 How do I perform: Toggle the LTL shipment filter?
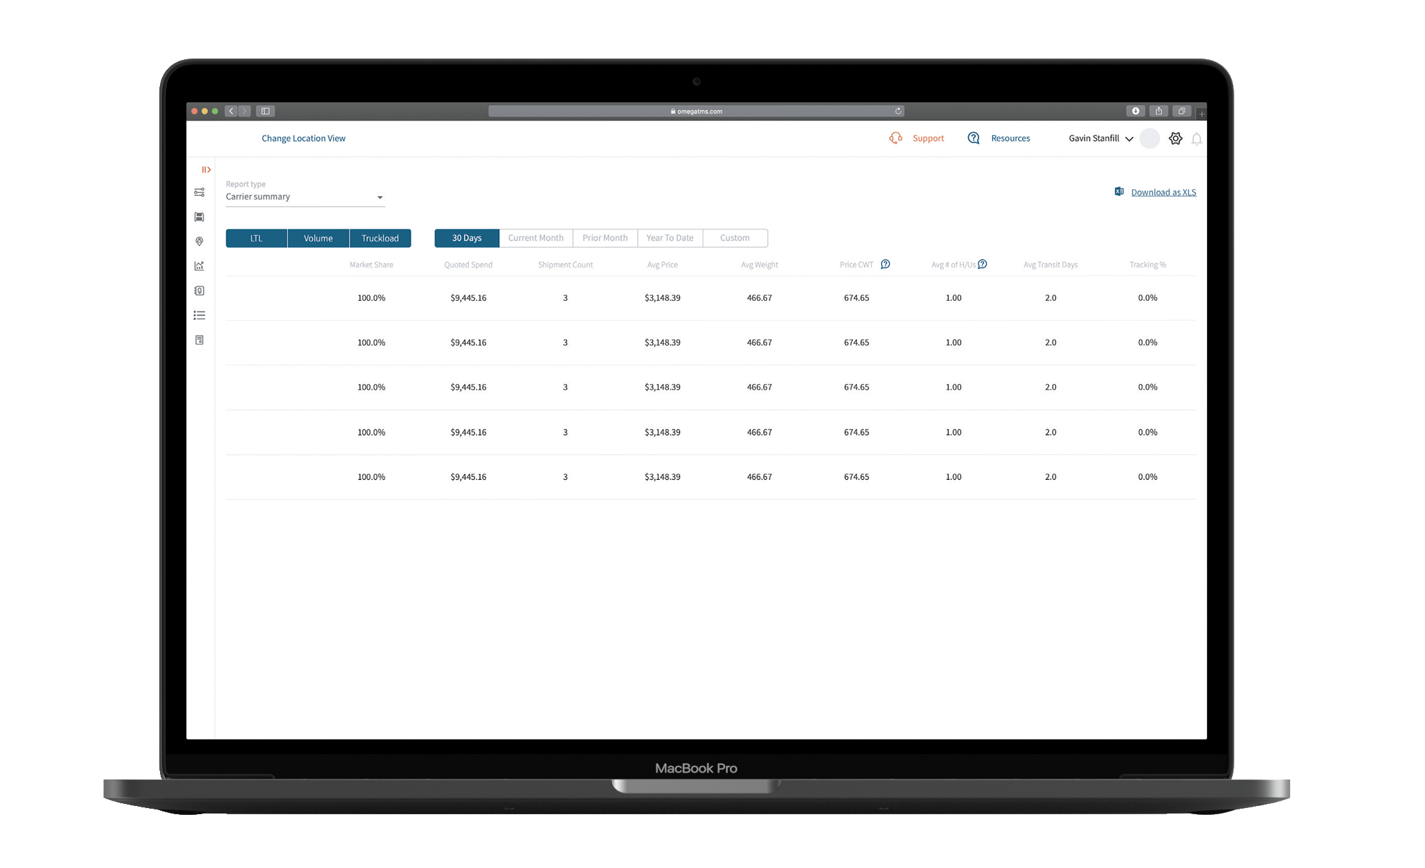[257, 238]
